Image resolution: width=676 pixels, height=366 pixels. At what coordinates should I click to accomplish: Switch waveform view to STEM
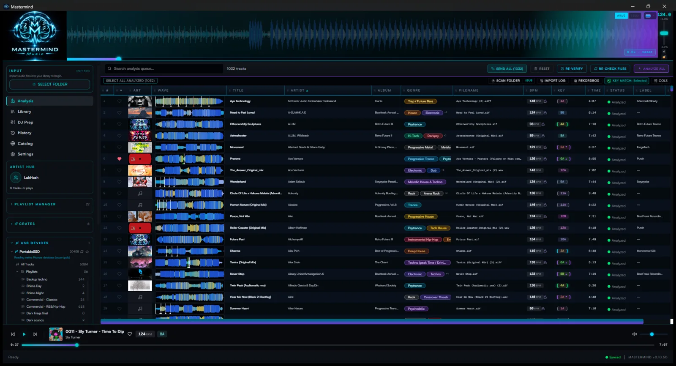click(635, 16)
